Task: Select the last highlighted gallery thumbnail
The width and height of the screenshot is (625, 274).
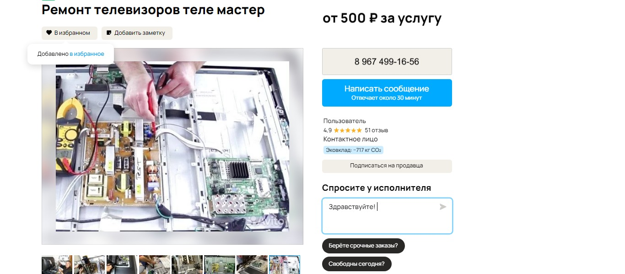Action: (285, 265)
